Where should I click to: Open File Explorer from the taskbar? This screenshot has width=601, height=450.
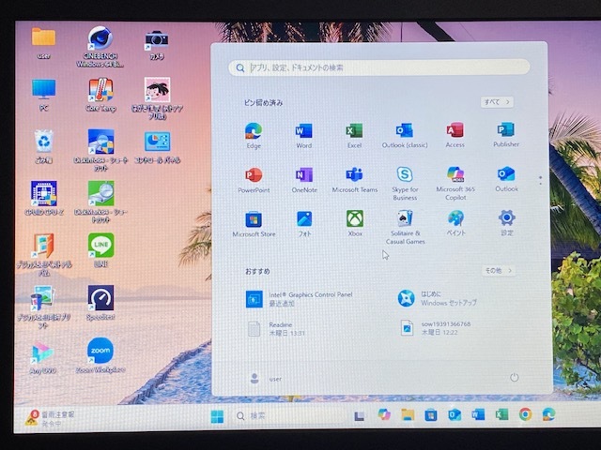click(408, 414)
